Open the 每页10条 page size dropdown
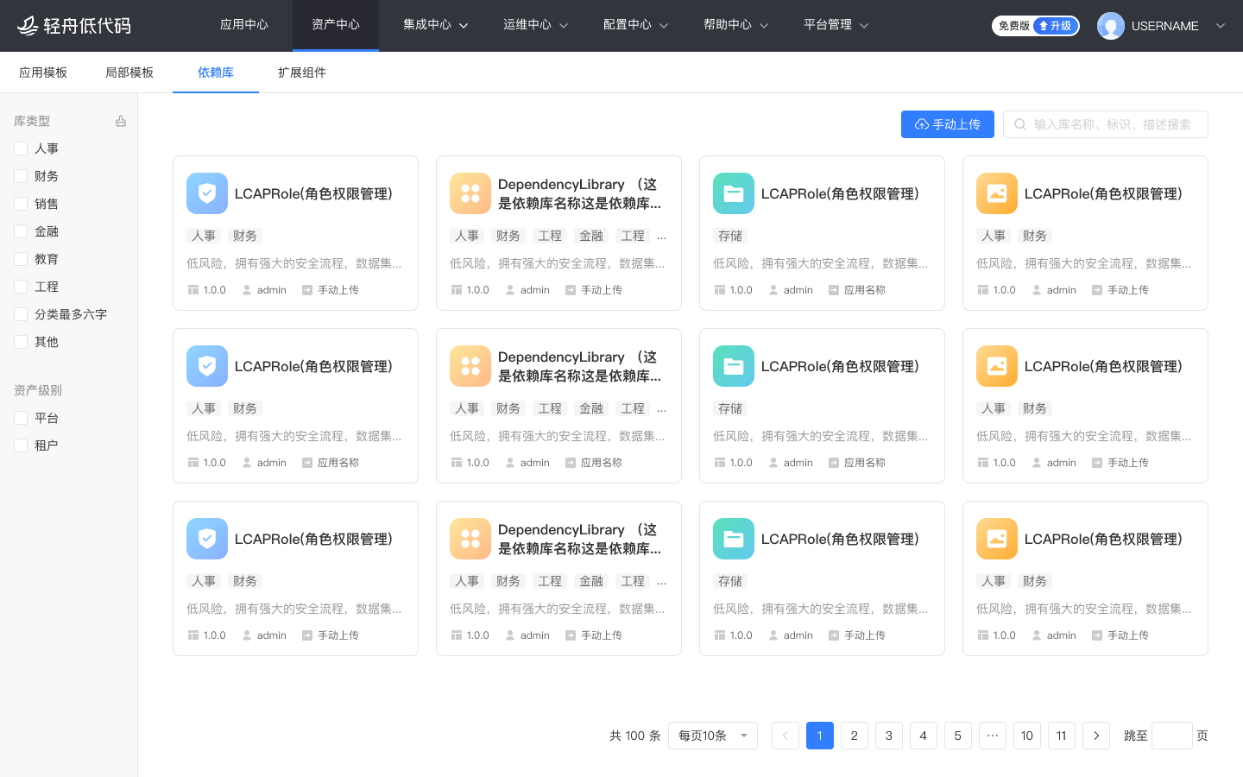1243x777 pixels. pyautogui.click(x=713, y=736)
